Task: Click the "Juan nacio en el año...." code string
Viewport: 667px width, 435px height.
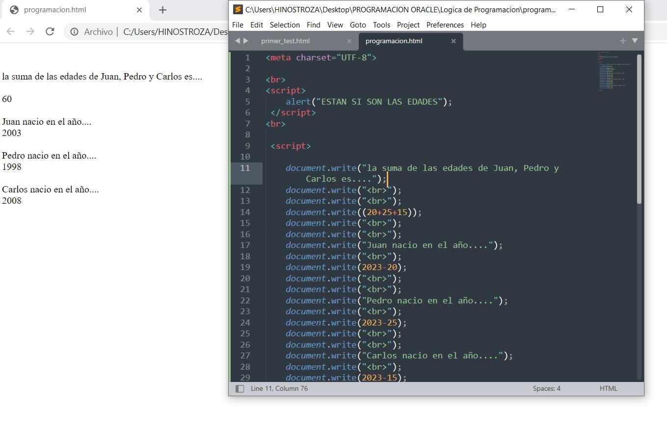Action: coord(427,245)
